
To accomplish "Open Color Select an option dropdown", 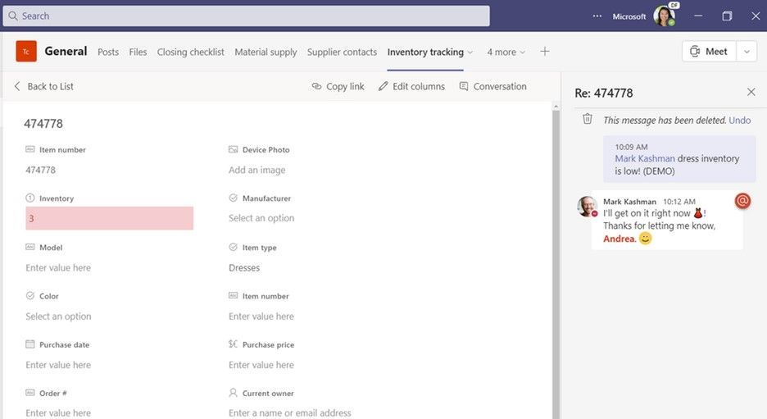I will coord(58,317).
